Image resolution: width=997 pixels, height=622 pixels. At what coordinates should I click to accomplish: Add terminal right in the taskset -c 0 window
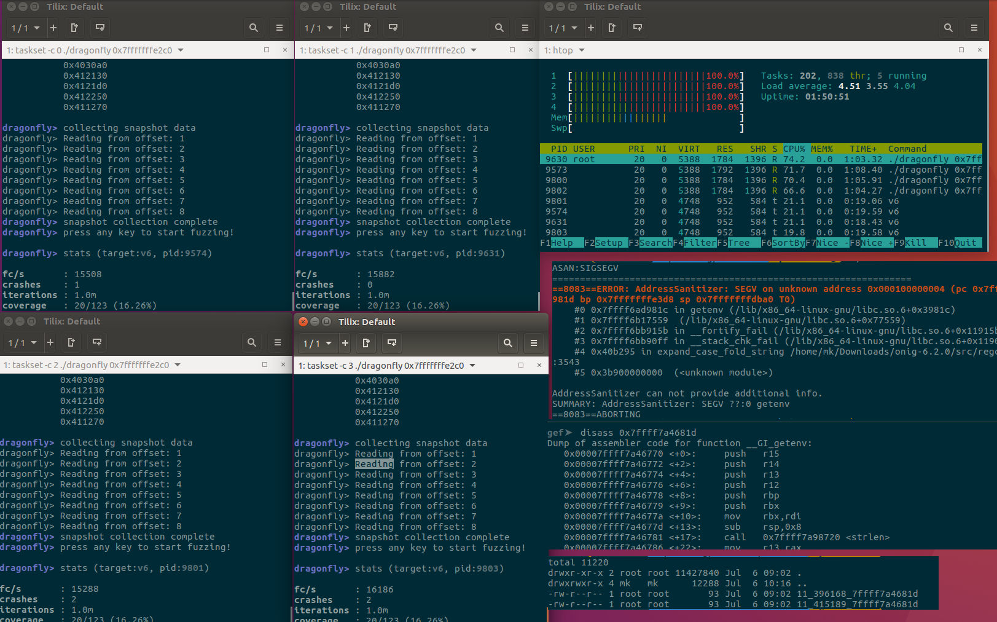[74, 28]
